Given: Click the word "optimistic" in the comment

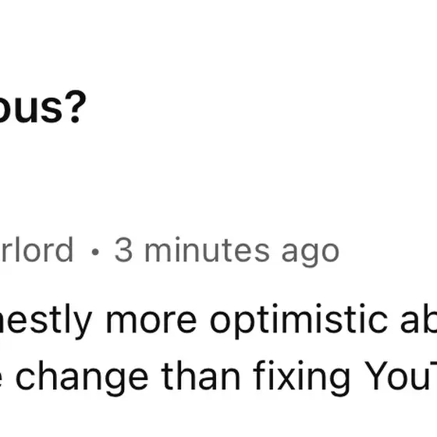Looking at the screenshot, I should 299,321.
